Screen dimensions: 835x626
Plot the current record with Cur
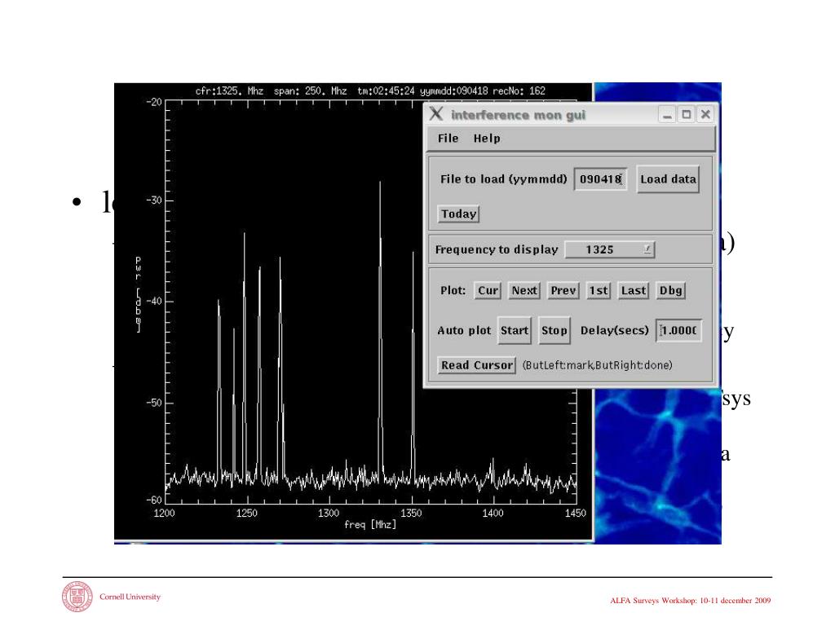(x=488, y=291)
